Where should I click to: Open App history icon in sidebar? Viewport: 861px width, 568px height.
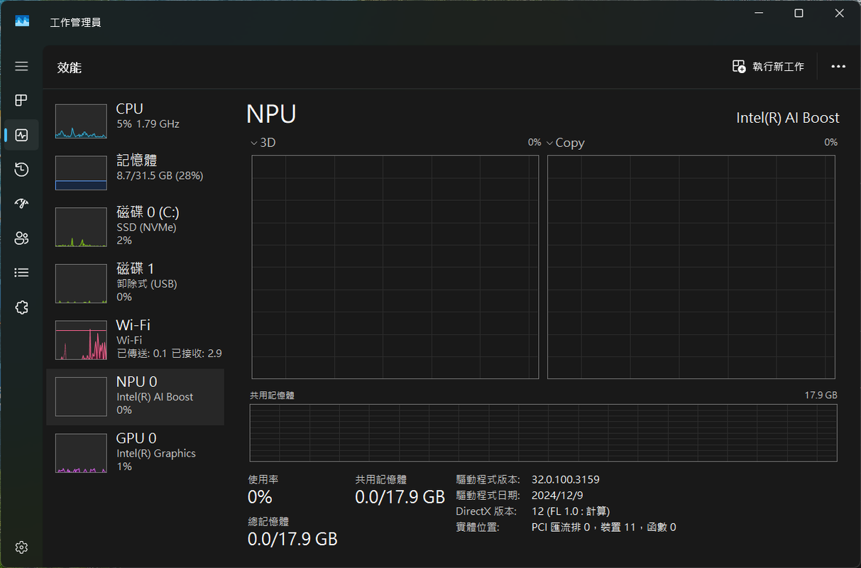pos(21,169)
